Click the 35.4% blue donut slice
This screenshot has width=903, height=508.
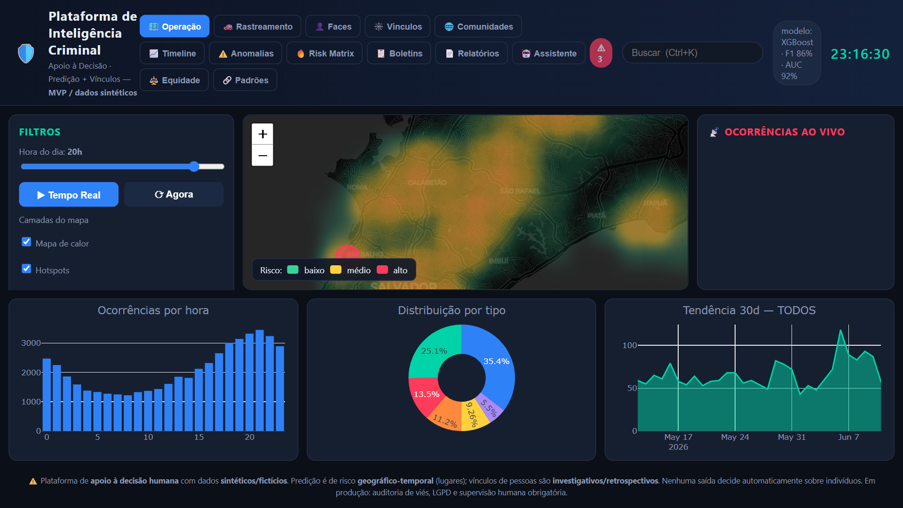pyautogui.click(x=496, y=361)
